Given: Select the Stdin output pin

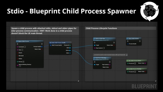Looking at the screenshot, I should (x=70, y=48).
